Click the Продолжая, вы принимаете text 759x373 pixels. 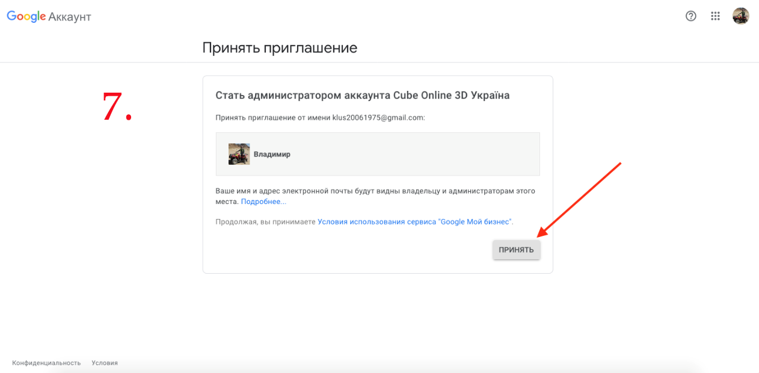266,222
